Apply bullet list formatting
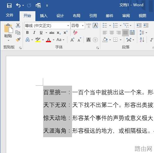Screen dimensions: 154x153 point(105,25)
